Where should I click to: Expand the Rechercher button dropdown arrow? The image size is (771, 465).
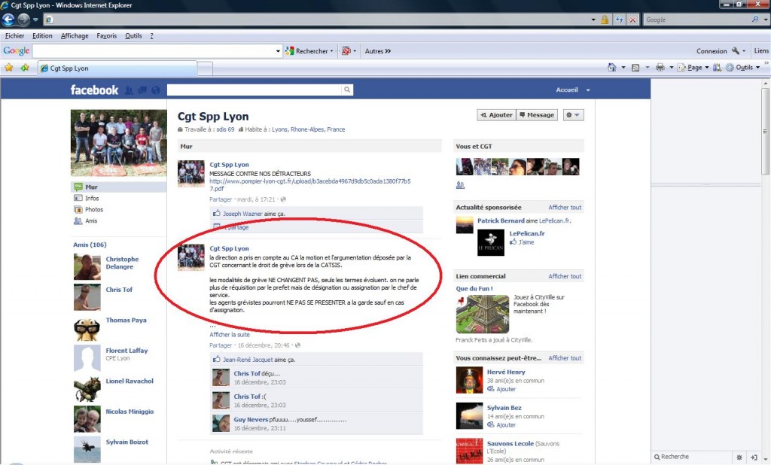pyautogui.click(x=331, y=51)
